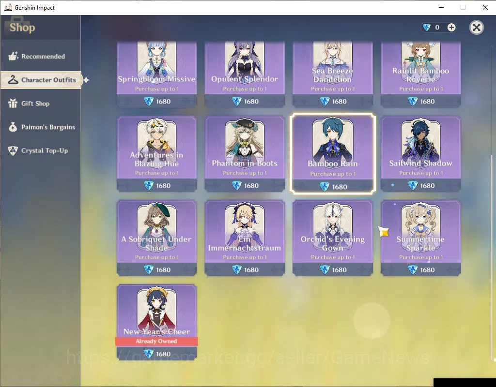Select A Sobriquet Under Shade outfit
496x387 pixels.
(156, 238)
